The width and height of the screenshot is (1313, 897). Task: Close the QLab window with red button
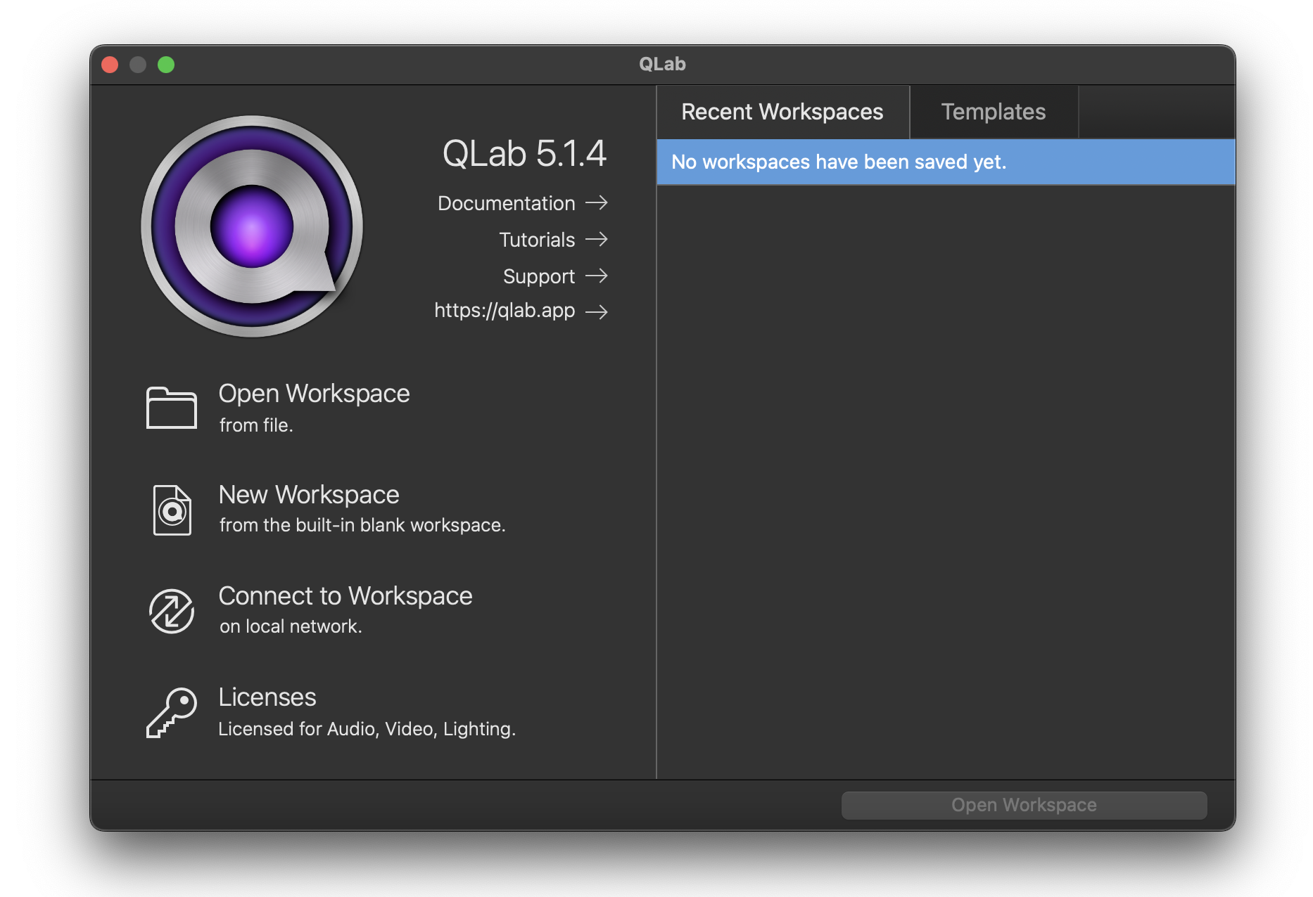110,65
